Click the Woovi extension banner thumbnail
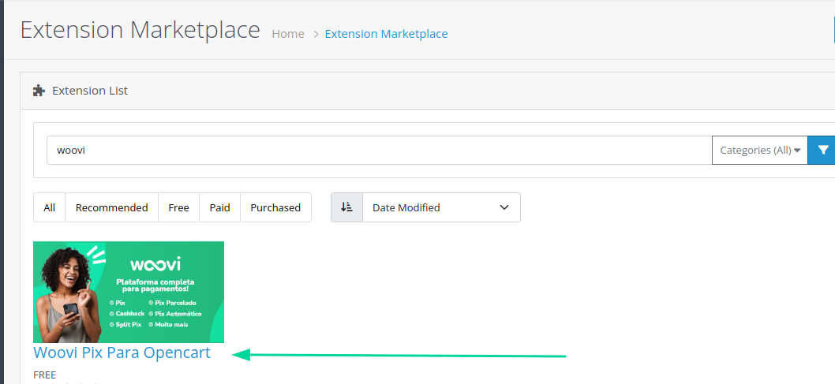Screen dimensions: 835x384 (x=129, y=292)
